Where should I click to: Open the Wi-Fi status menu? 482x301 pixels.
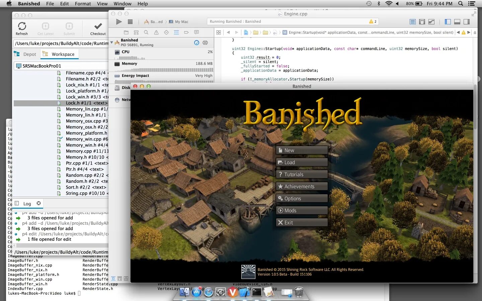[389, 4]
